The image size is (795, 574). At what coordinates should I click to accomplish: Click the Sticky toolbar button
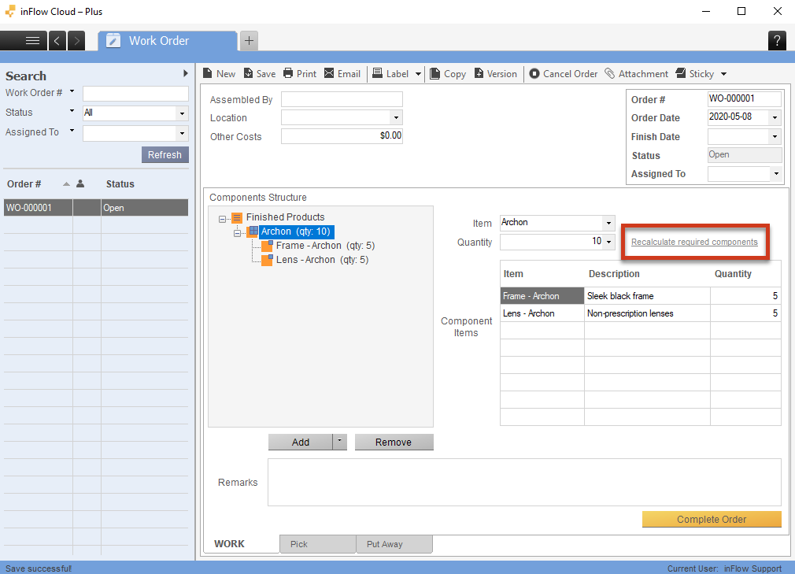click(694, 73)
